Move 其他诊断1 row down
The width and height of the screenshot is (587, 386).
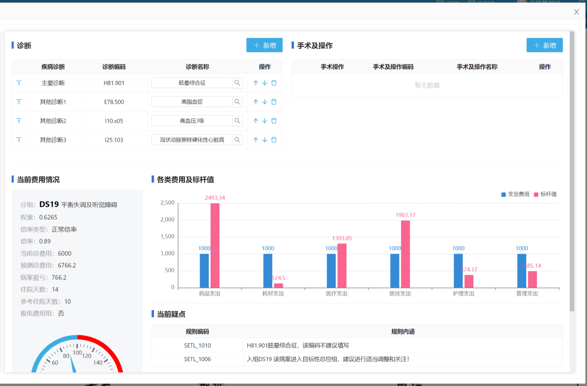tap(265, 102)
